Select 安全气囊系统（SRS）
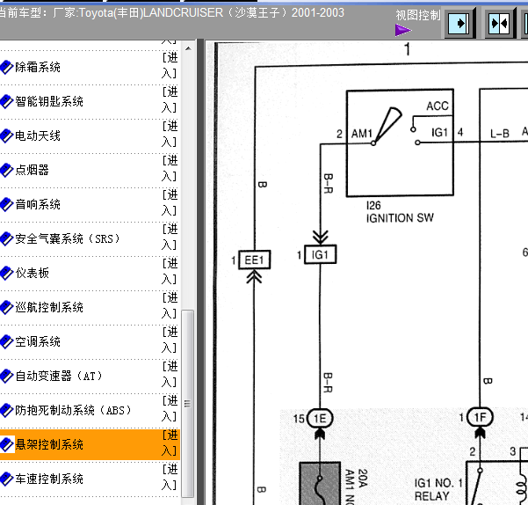The width and height of the screenshot is (528, 505). [68, 239]
